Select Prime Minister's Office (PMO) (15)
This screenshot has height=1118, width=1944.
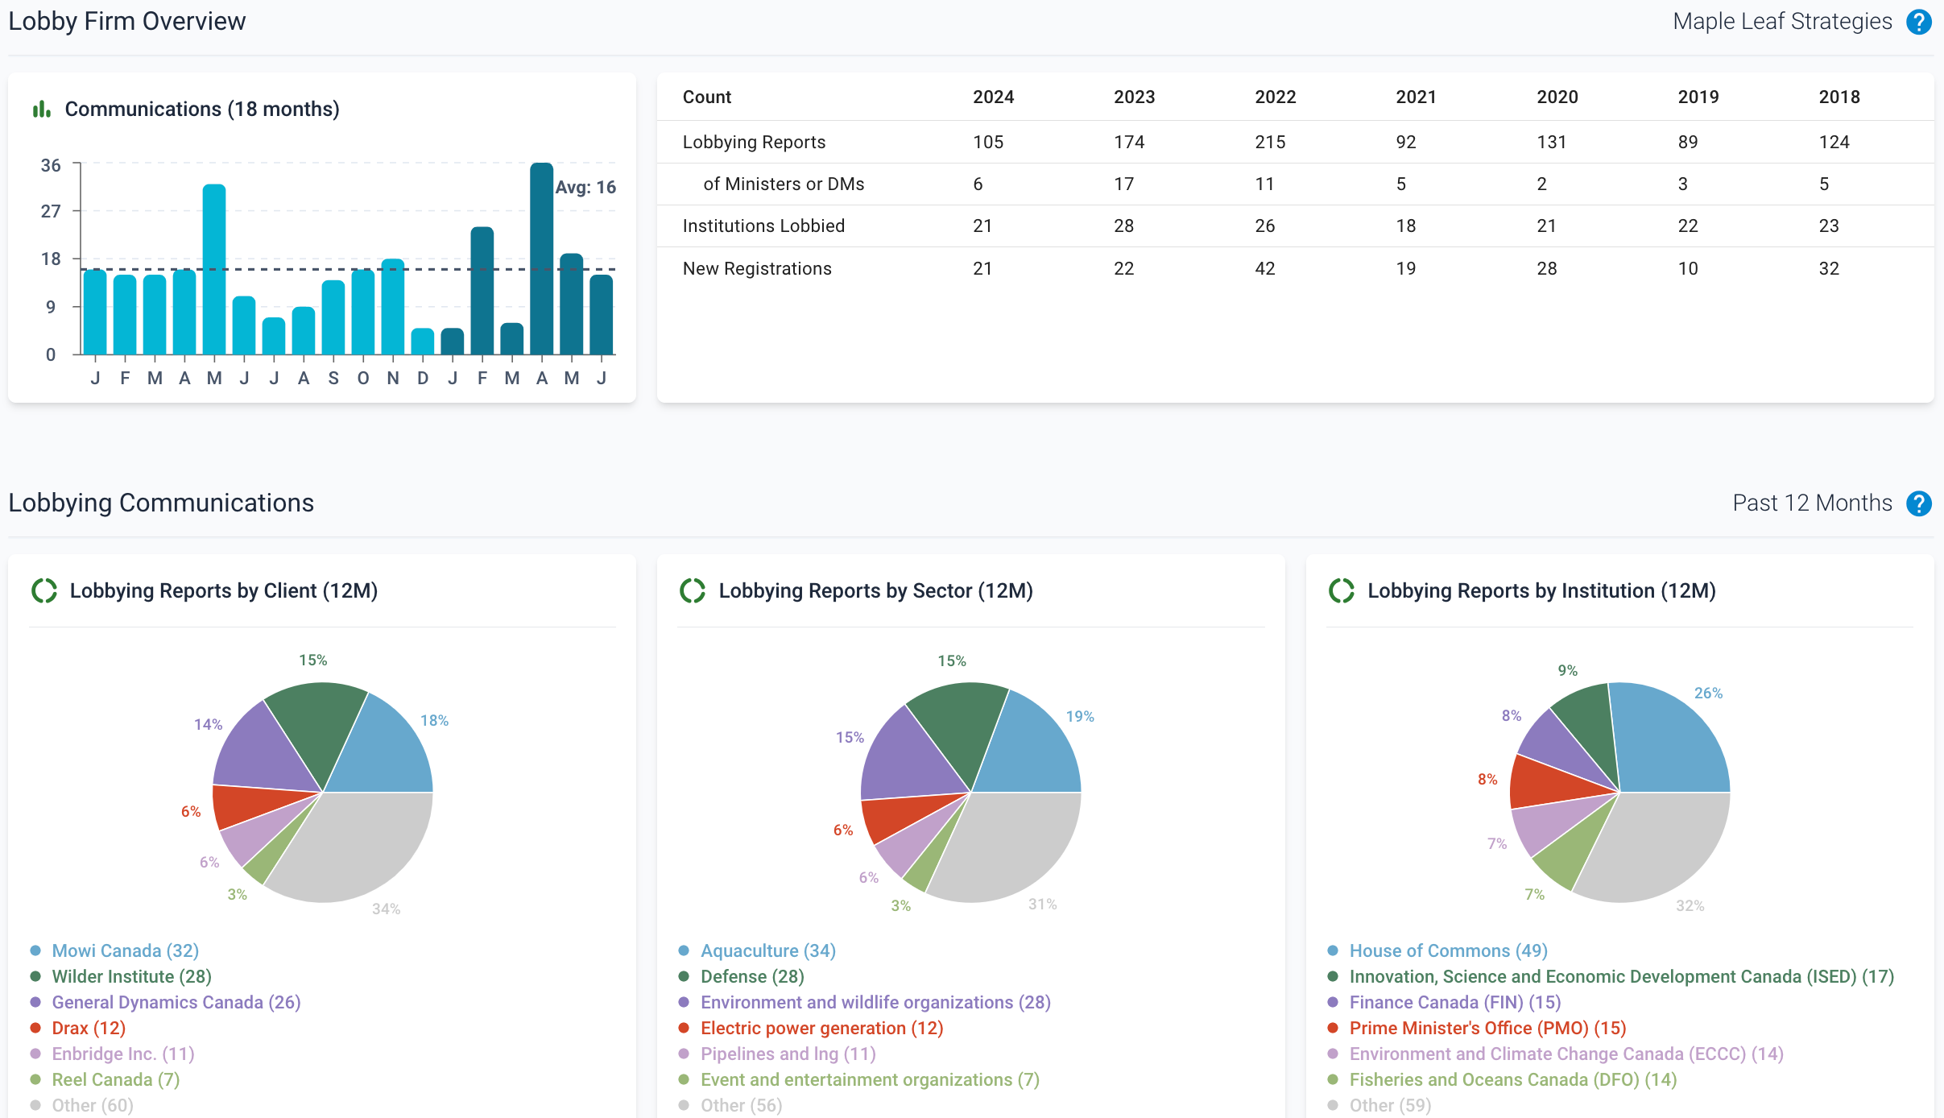pos(1487,1028)
